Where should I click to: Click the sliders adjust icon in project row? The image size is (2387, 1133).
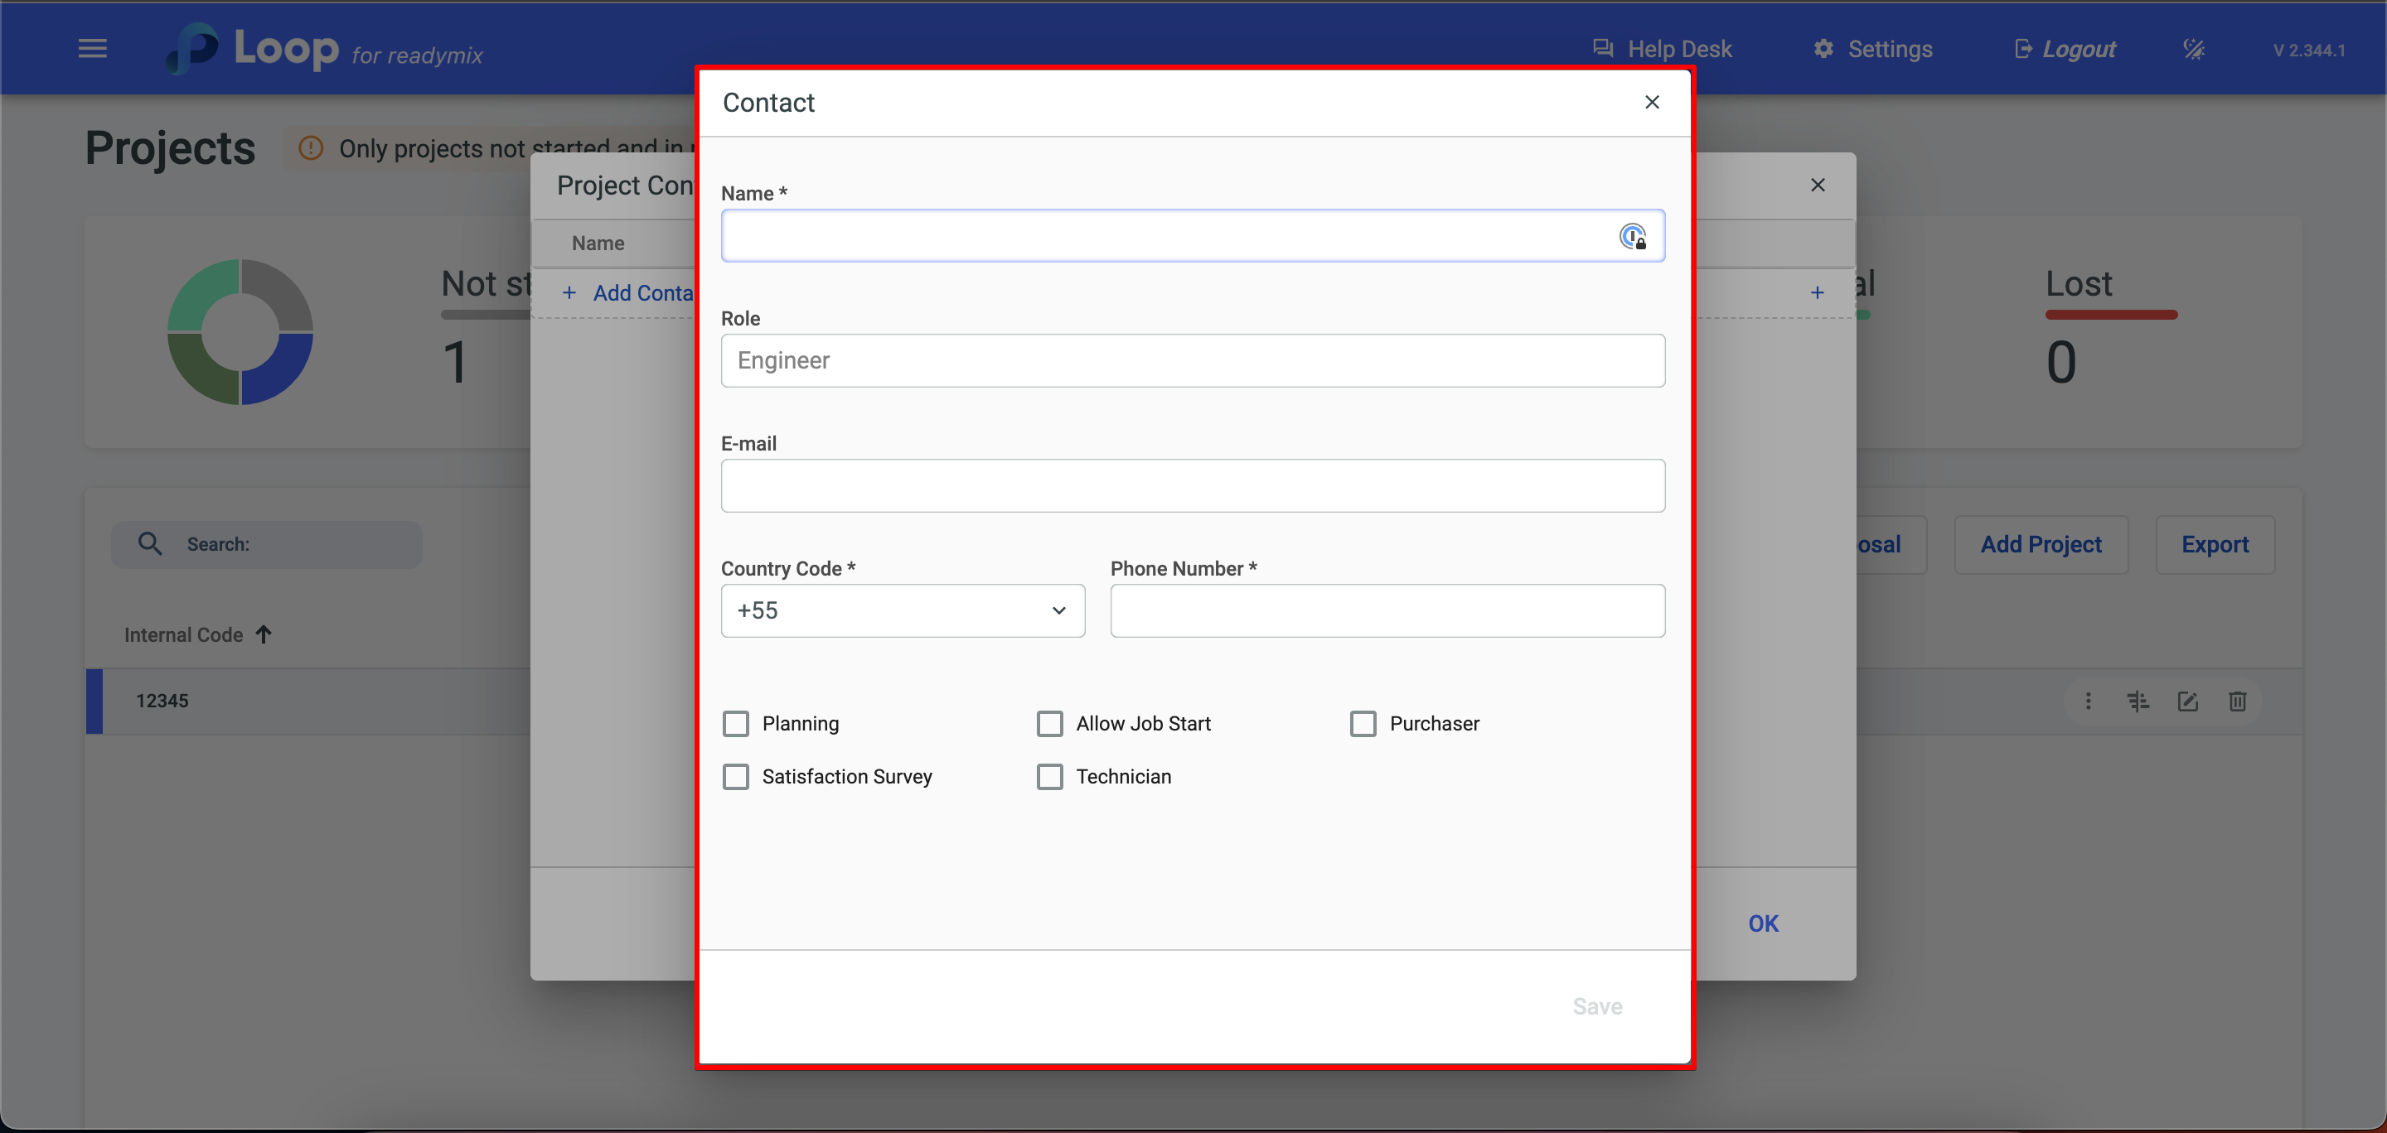pyautogui.click(x=2138, y=701)
